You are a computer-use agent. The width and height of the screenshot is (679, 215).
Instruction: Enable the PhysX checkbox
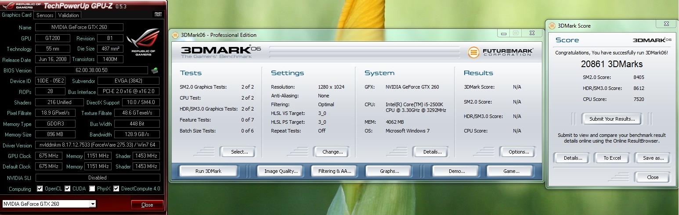(92, 189)
